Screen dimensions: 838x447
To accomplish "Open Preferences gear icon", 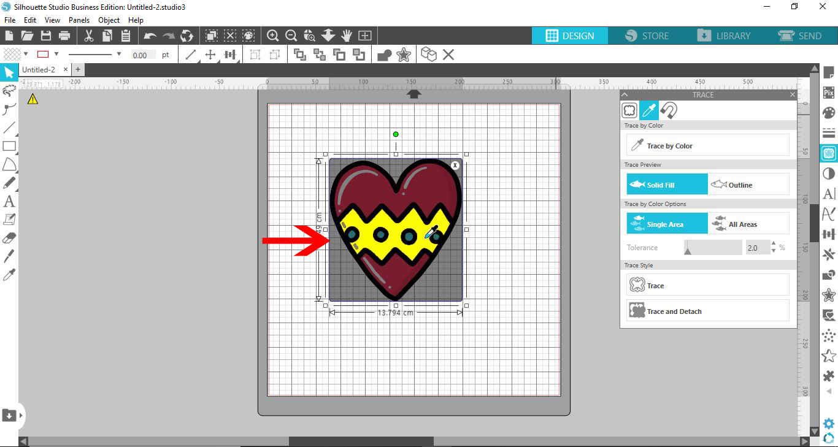I will (x=829, y=423).
